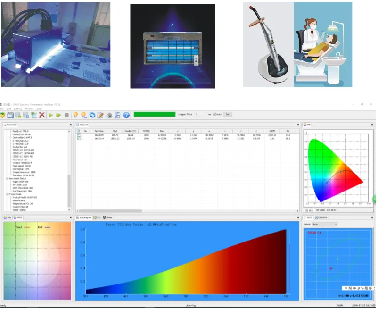Click the Set button beside integral time
The height and width of the screenshot is (309, 378).
tap(228, 114)
